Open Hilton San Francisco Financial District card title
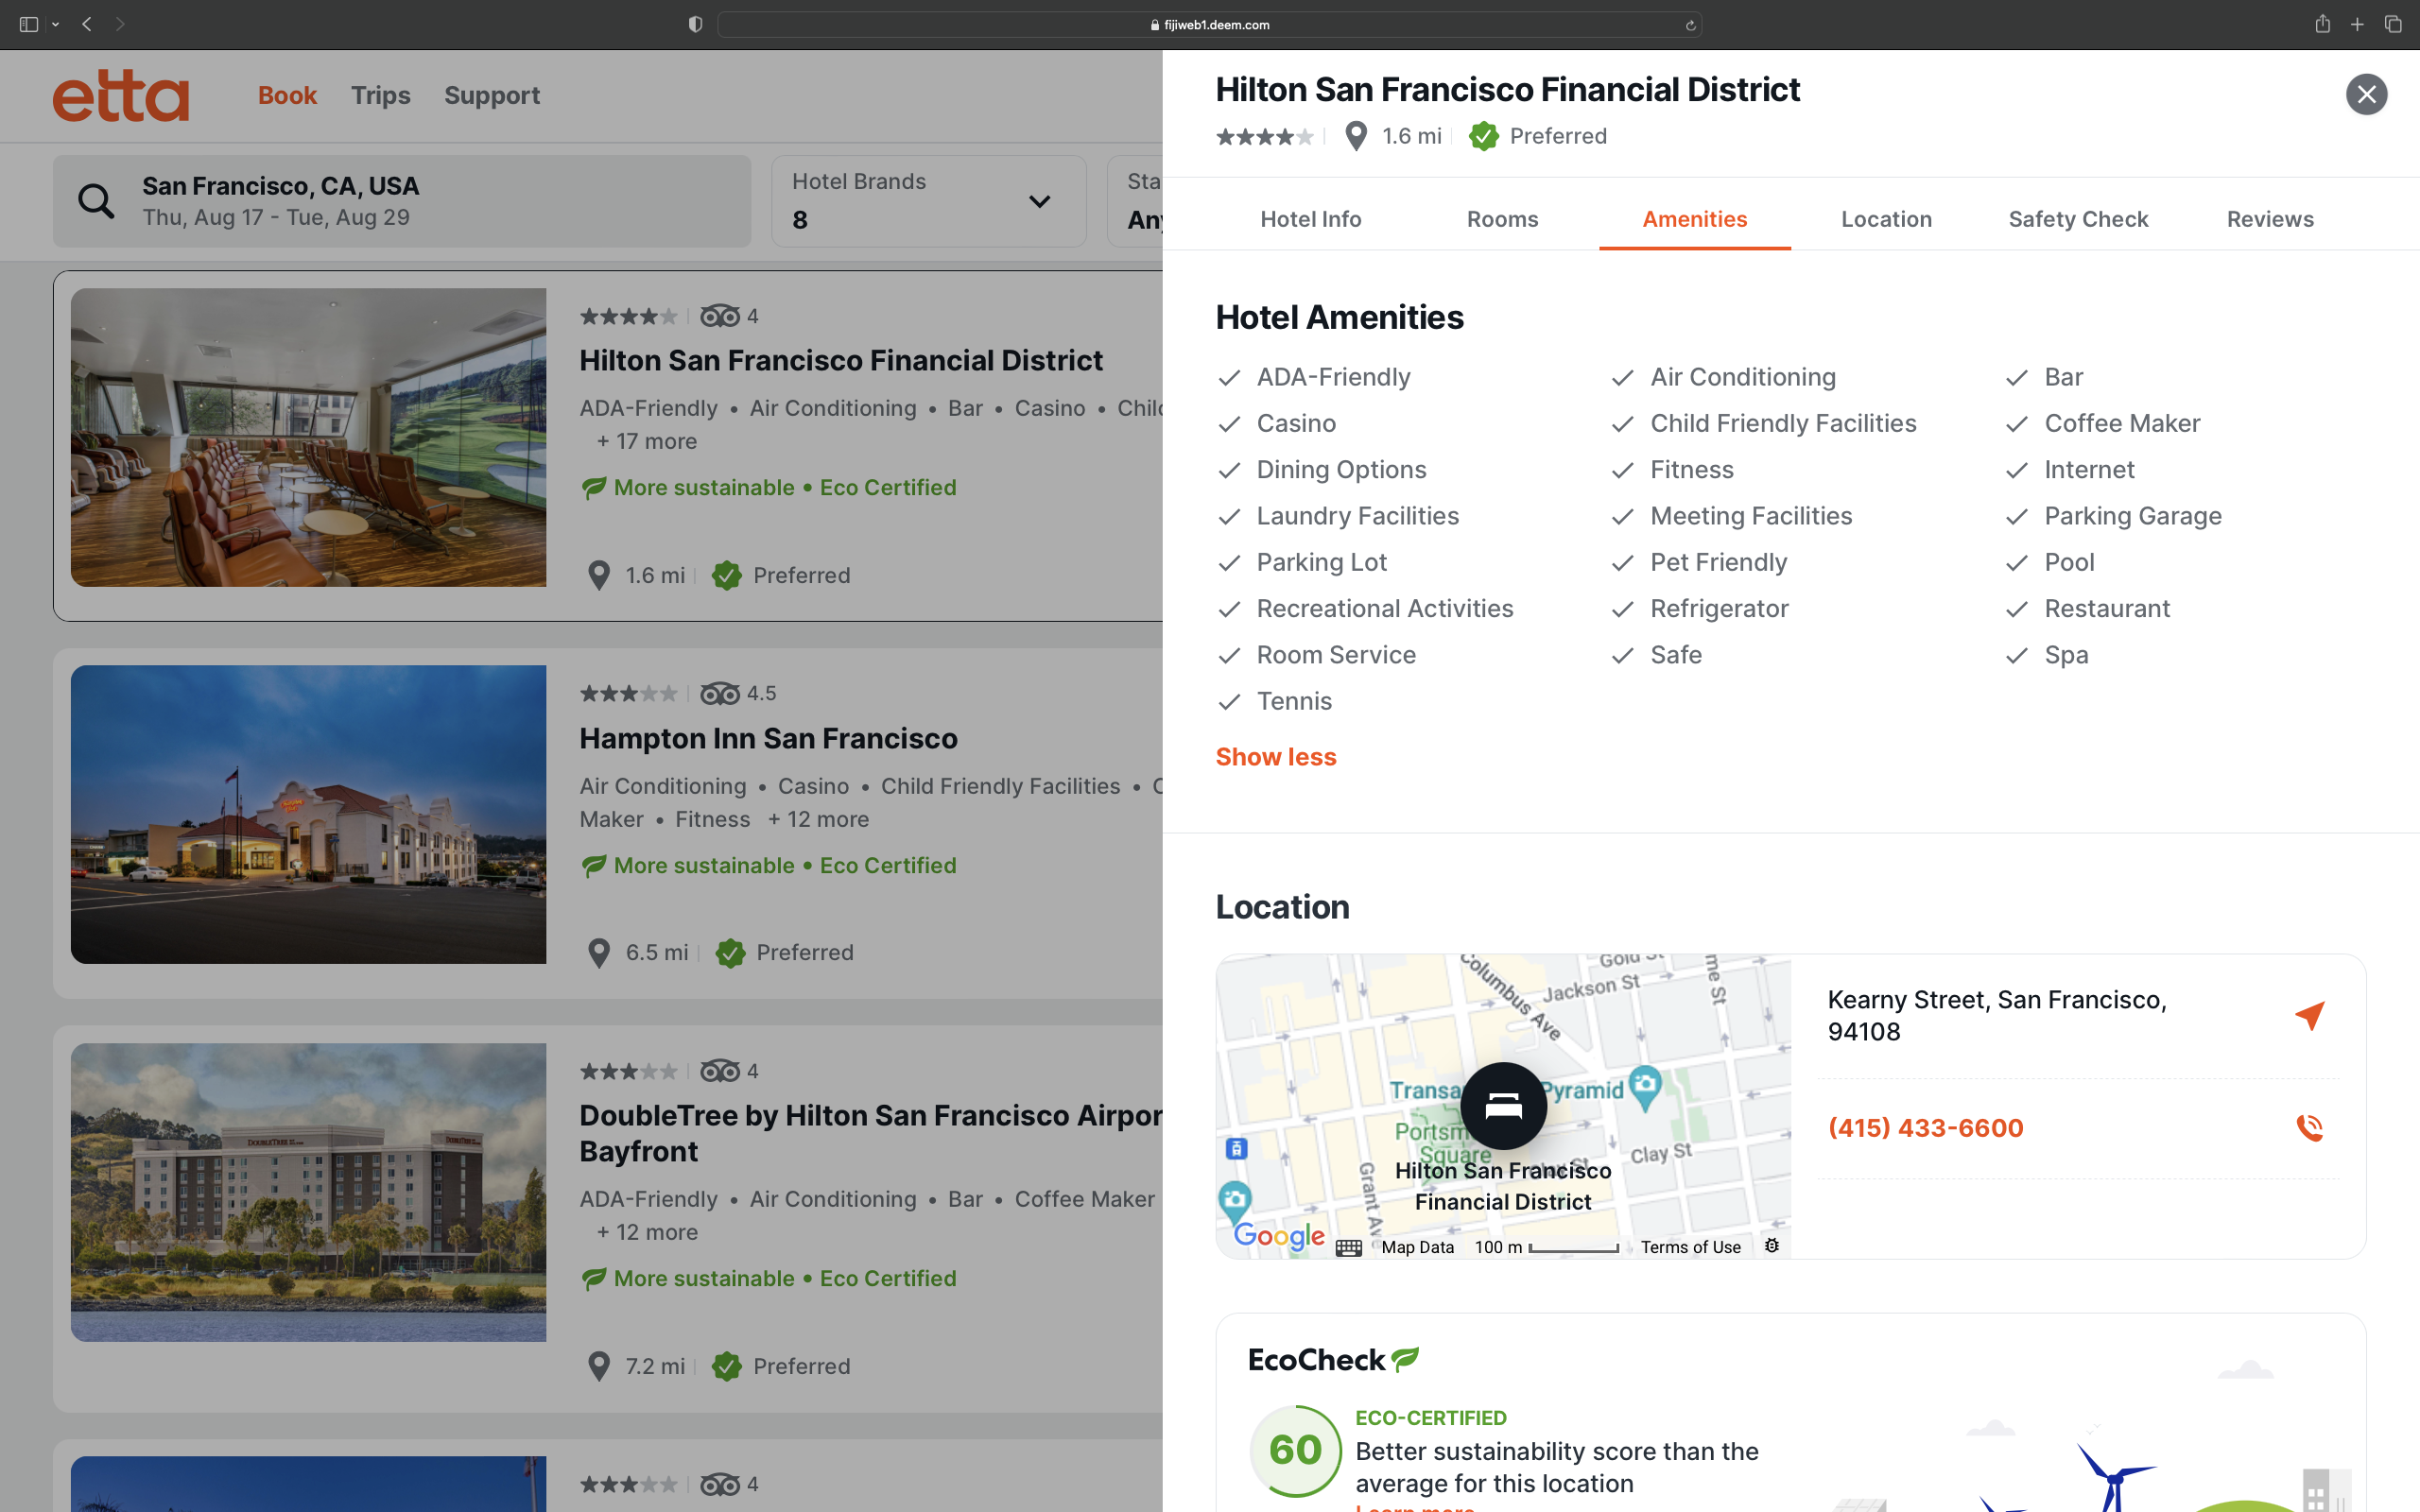 pos(840,360)
